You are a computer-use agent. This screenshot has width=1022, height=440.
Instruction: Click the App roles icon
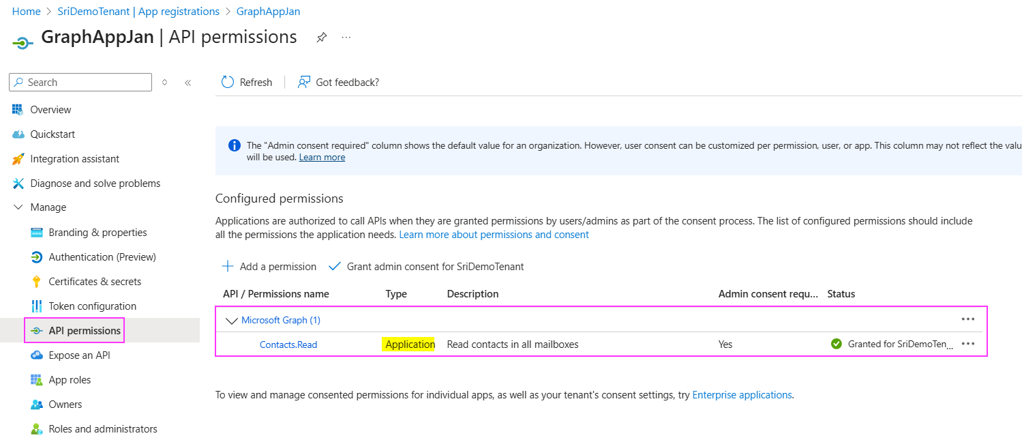click(37, 380)
